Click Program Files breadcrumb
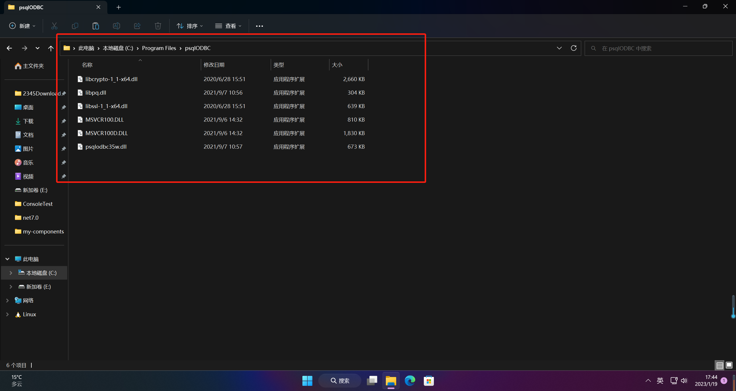This screenshot has width=736, height=391. [159, 48]
